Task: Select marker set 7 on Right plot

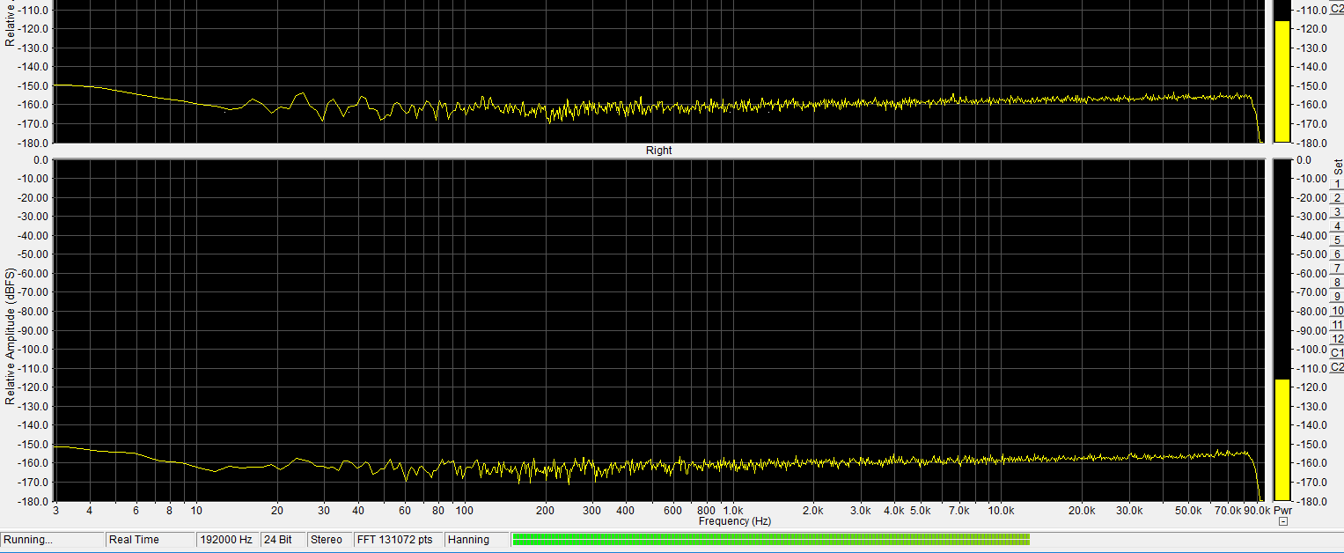Action: [1337, 269]
